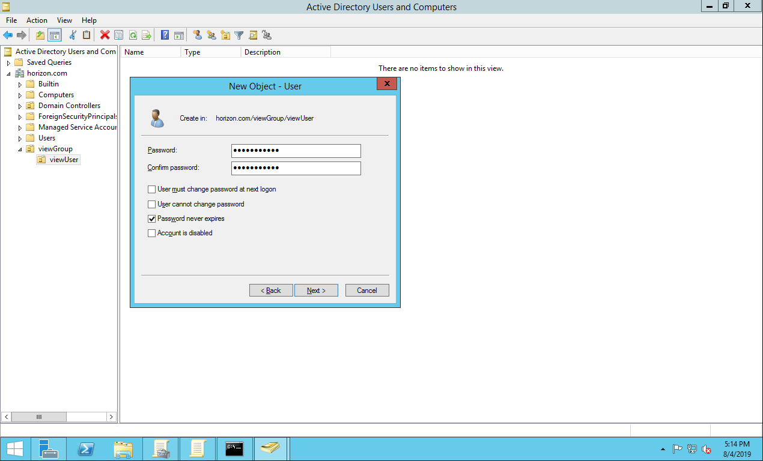Uncheck Password never expires
This screenshot has width=763, height=461.
(152, 219)
